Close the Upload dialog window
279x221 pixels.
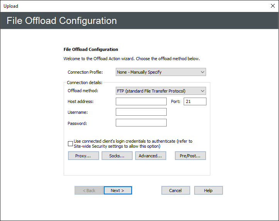[272, 6]
